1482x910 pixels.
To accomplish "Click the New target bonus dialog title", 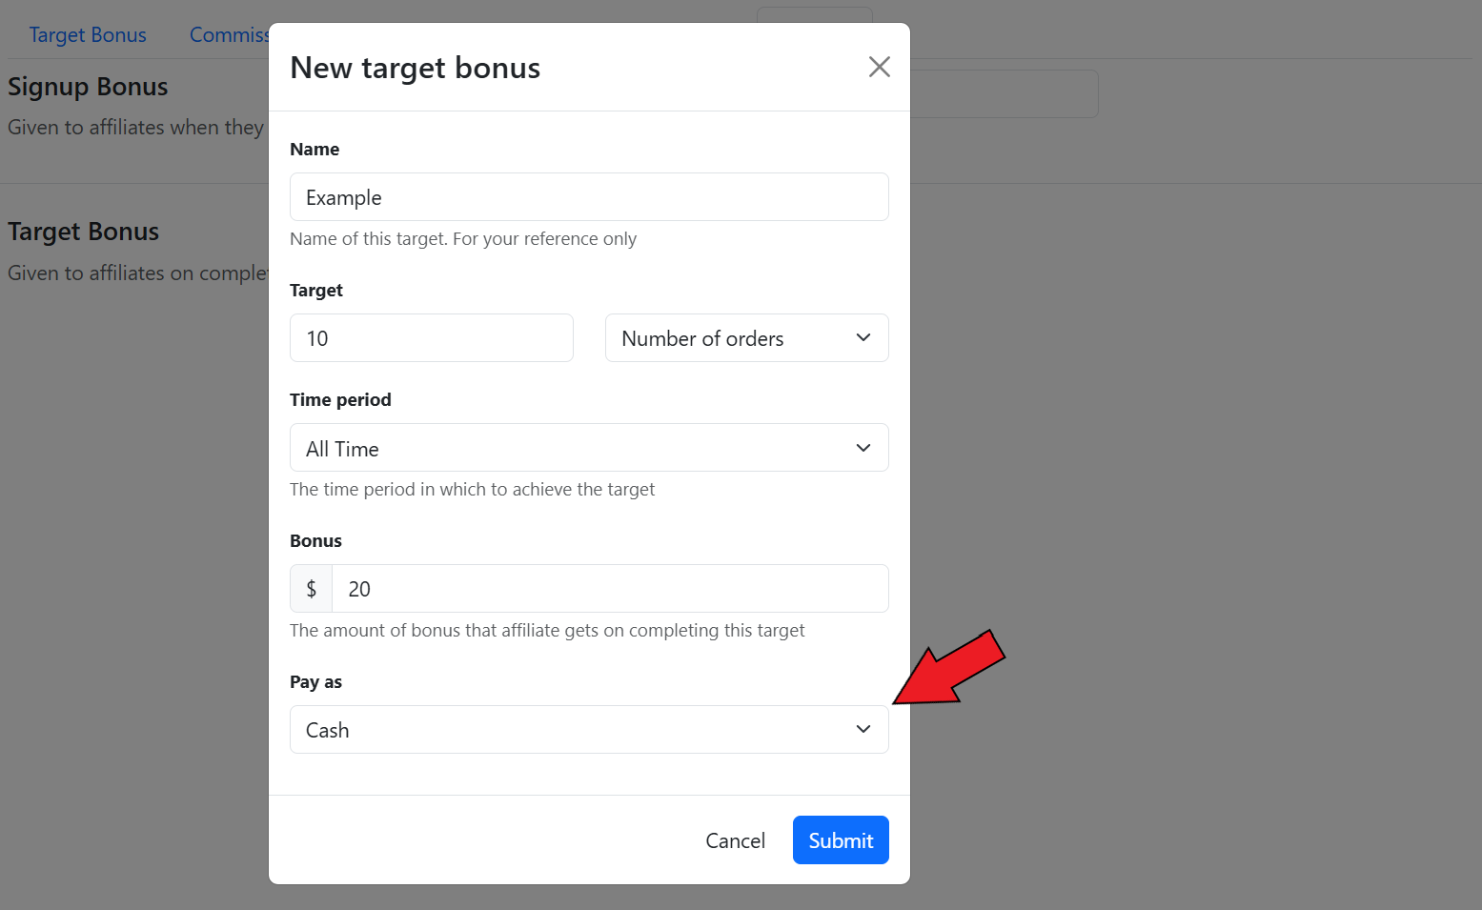I will click(415, 69).
